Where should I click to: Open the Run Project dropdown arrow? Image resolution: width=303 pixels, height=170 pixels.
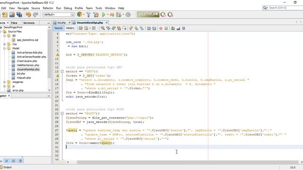(107, 15)
